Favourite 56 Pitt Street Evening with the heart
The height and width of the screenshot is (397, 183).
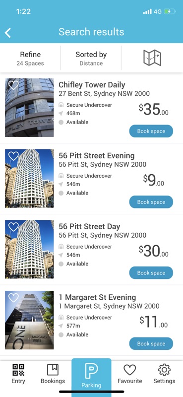(13, 156)
